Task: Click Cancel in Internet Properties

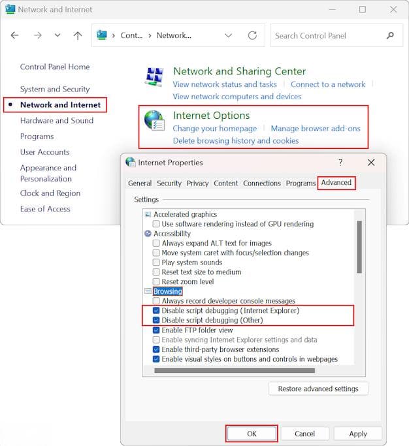Action: coord(304,434)
